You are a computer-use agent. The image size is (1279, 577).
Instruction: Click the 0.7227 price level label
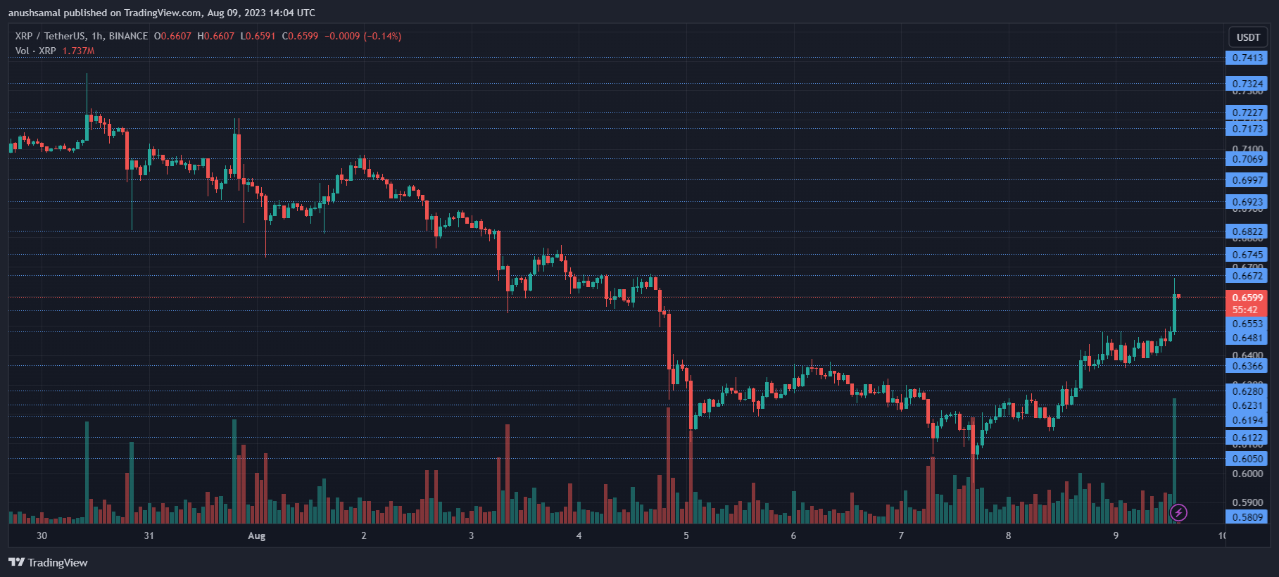click(x=1247, y=113)
